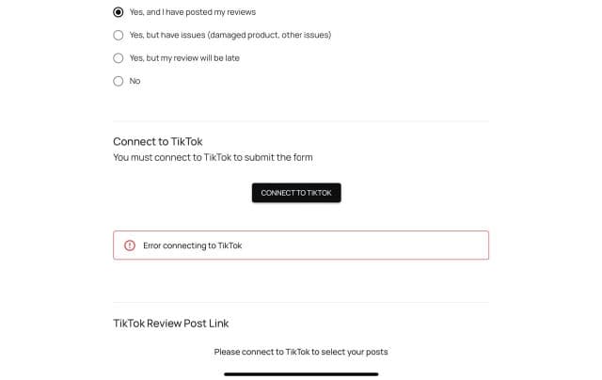Click empty area inside the red error banner
602x380 pixels.
[x=376, y=245]
